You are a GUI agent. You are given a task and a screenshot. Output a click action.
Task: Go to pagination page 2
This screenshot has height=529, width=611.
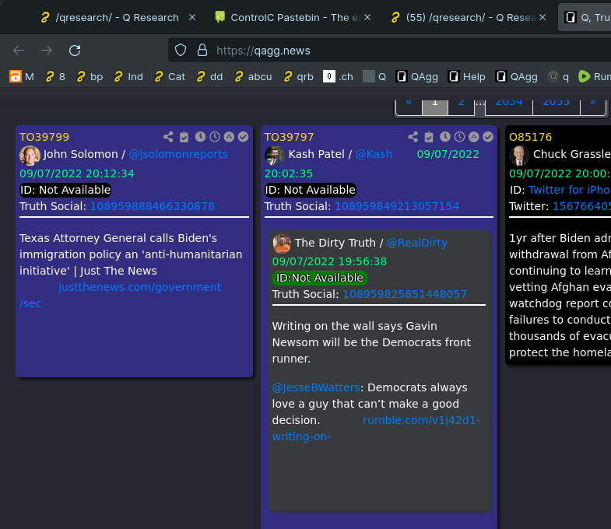[x=461, y=102]
